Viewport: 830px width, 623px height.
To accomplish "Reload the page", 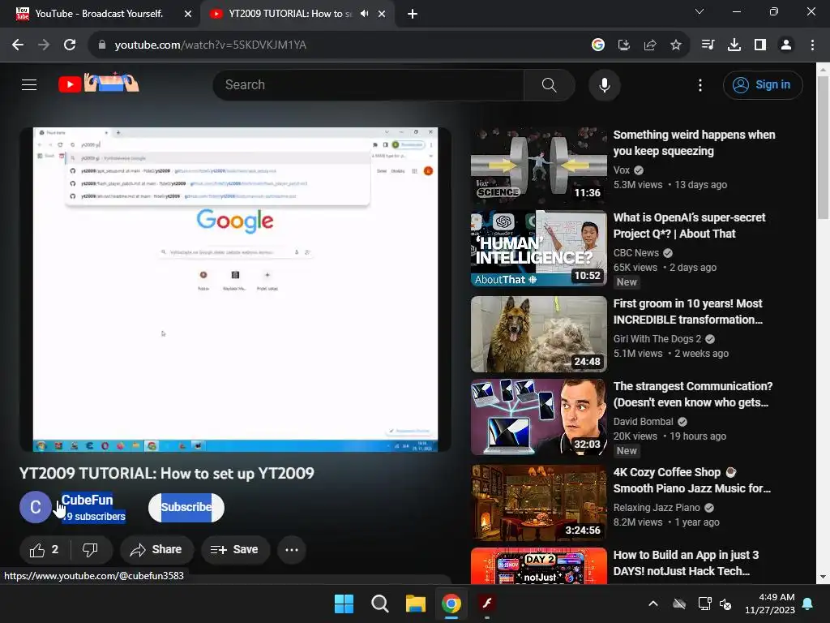I will [70, 45].
